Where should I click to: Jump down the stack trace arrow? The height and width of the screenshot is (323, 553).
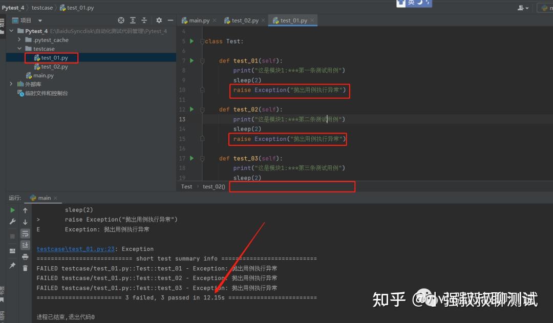point(25,222)
